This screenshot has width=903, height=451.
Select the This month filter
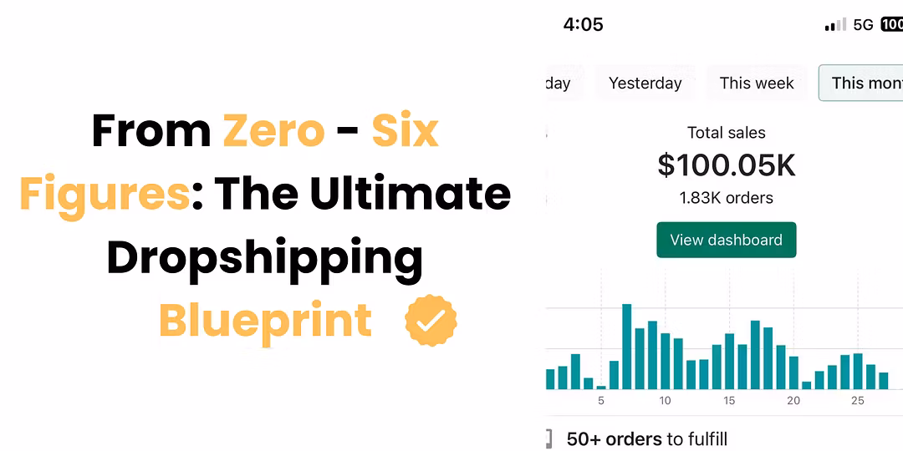tap(861, 84)
